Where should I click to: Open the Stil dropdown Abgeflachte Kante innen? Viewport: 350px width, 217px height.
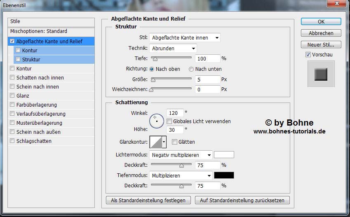(x=185, y=37)
